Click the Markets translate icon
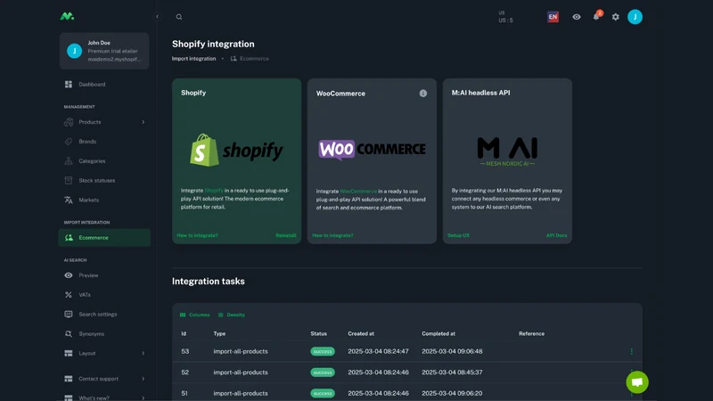The height and width of the screenshot is (401, 713). pos(69,200)
